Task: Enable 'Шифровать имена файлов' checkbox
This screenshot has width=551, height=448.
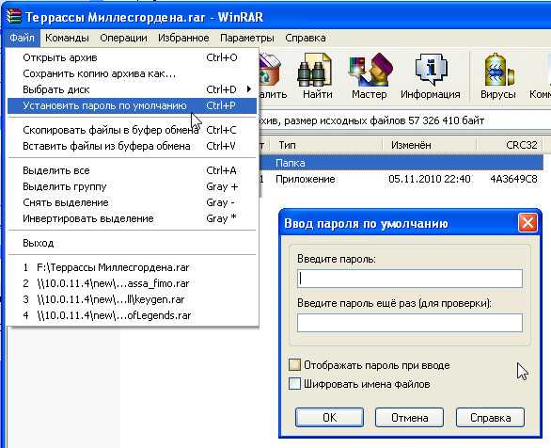Action: click(294, 383)
